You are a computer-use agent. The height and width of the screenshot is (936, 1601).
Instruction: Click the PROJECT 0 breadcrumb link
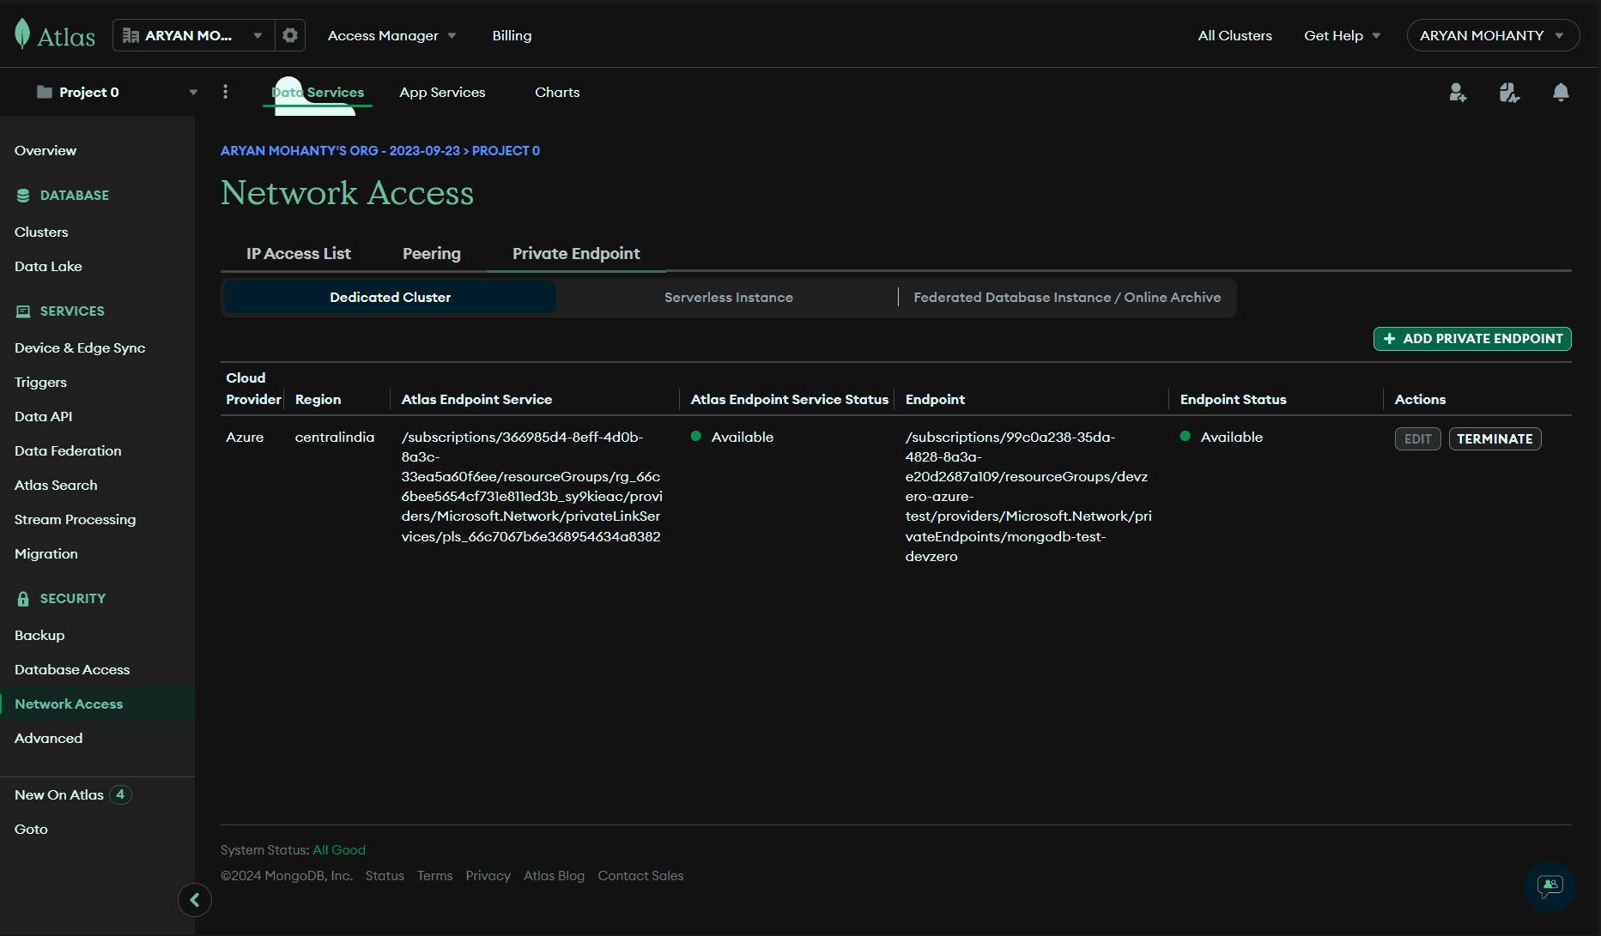(x=506, y=150)
